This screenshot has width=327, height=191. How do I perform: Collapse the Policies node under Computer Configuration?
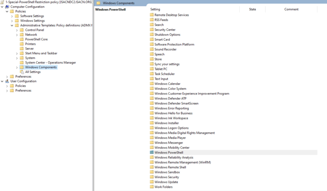pyautogui.click(x=7, y=11)
